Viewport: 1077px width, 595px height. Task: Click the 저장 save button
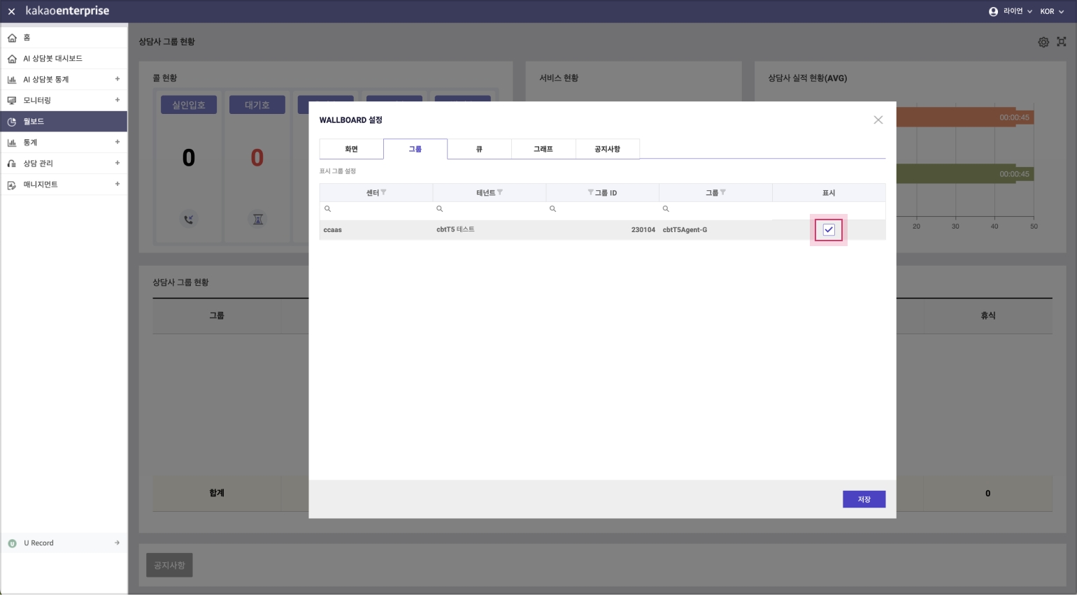[864, 499]
